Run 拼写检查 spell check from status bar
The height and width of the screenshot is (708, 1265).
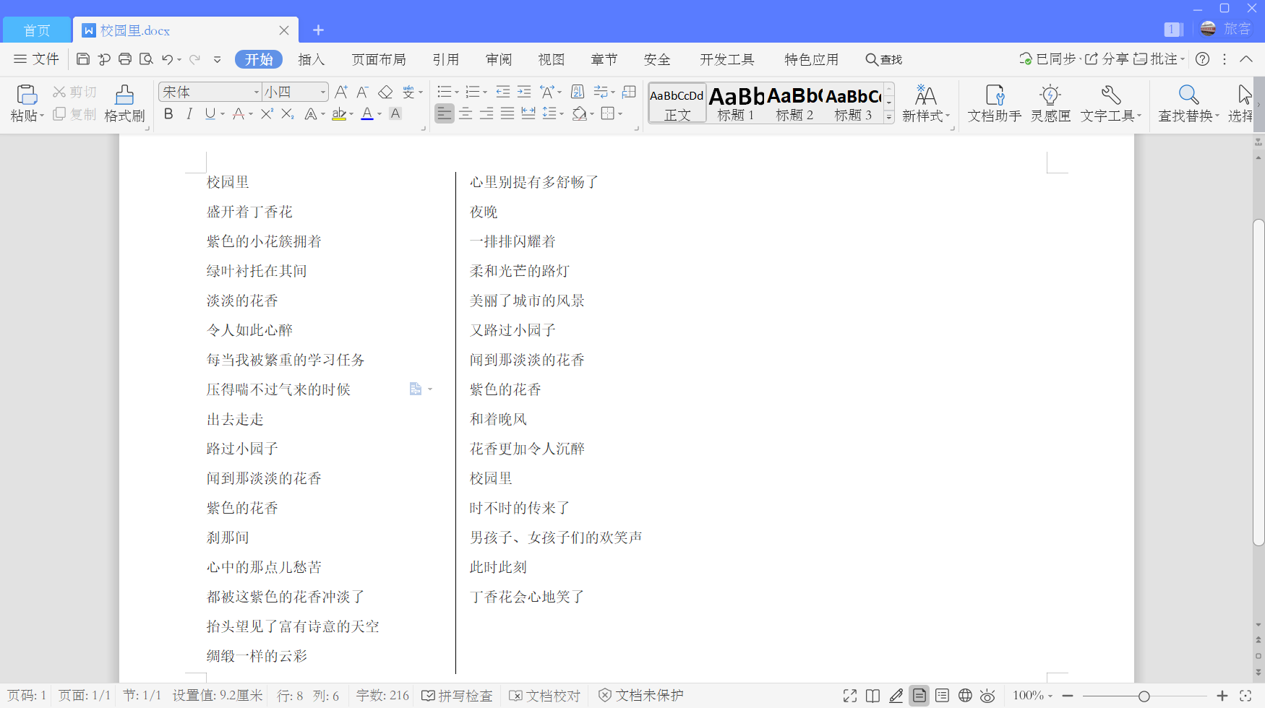[457, 695]
